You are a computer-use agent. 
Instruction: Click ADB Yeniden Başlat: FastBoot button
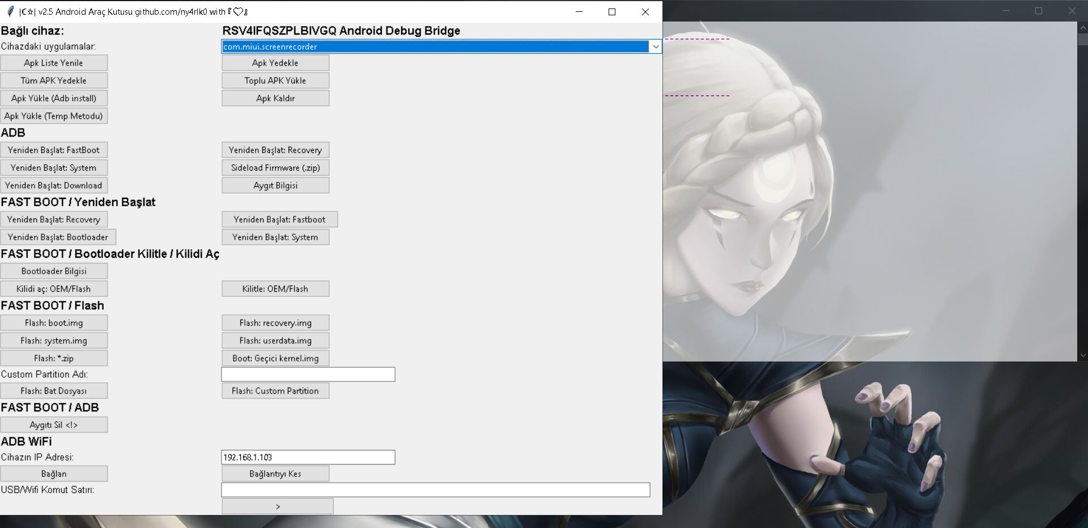(x=54, y=150)
